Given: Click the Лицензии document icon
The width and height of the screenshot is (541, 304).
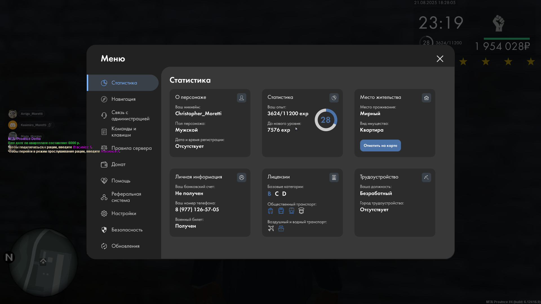Looking at the screenshot, I should (334, 177).
